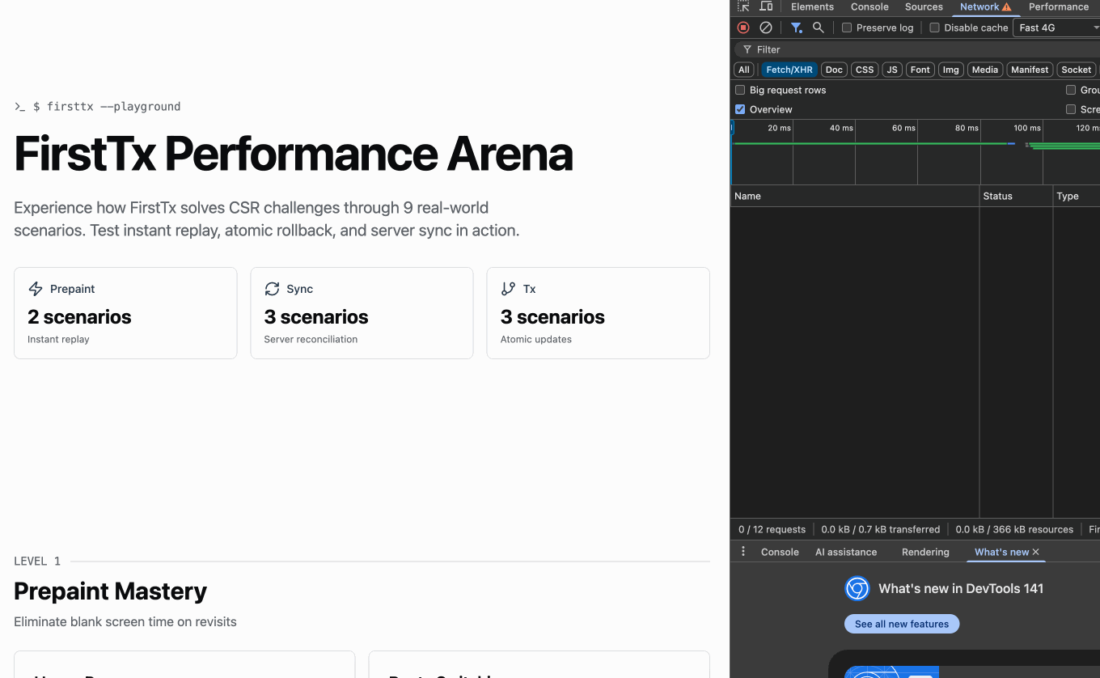
Task: Filter requests by Font type
Action: (x=920, y=70)
